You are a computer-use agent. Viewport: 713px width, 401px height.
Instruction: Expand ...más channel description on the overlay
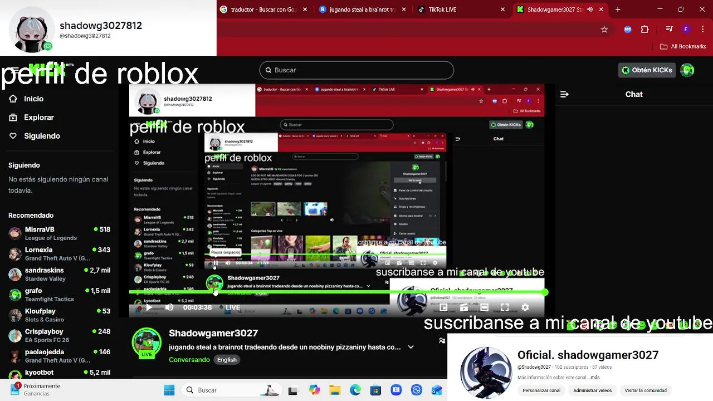[x=594, y=378]
